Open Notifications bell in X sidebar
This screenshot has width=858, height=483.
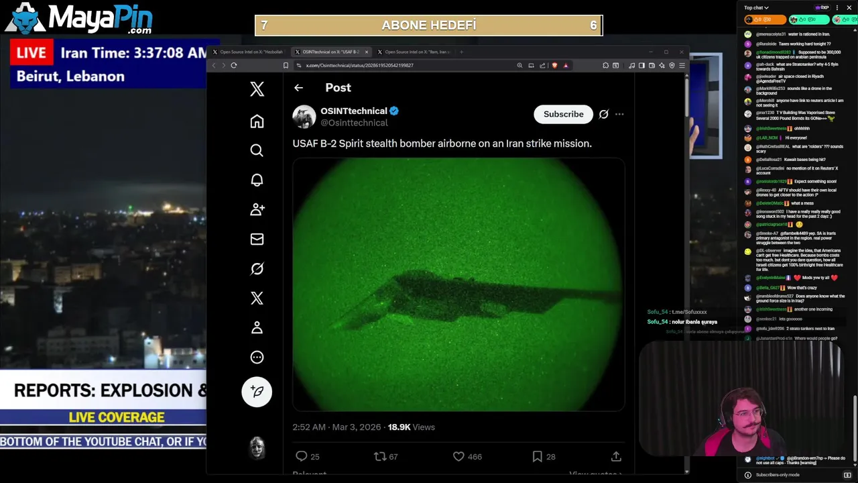(x=257, y=180)
